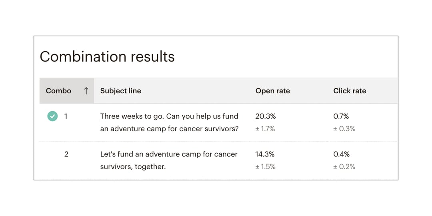Click the 0.7% click rate value
432x216 pixels.
click(341, 116)
